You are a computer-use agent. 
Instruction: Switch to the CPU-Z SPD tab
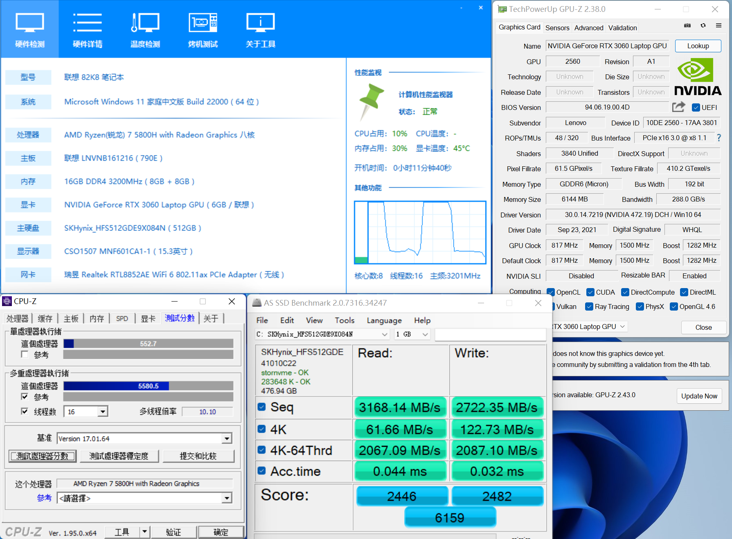pos(122,318)
